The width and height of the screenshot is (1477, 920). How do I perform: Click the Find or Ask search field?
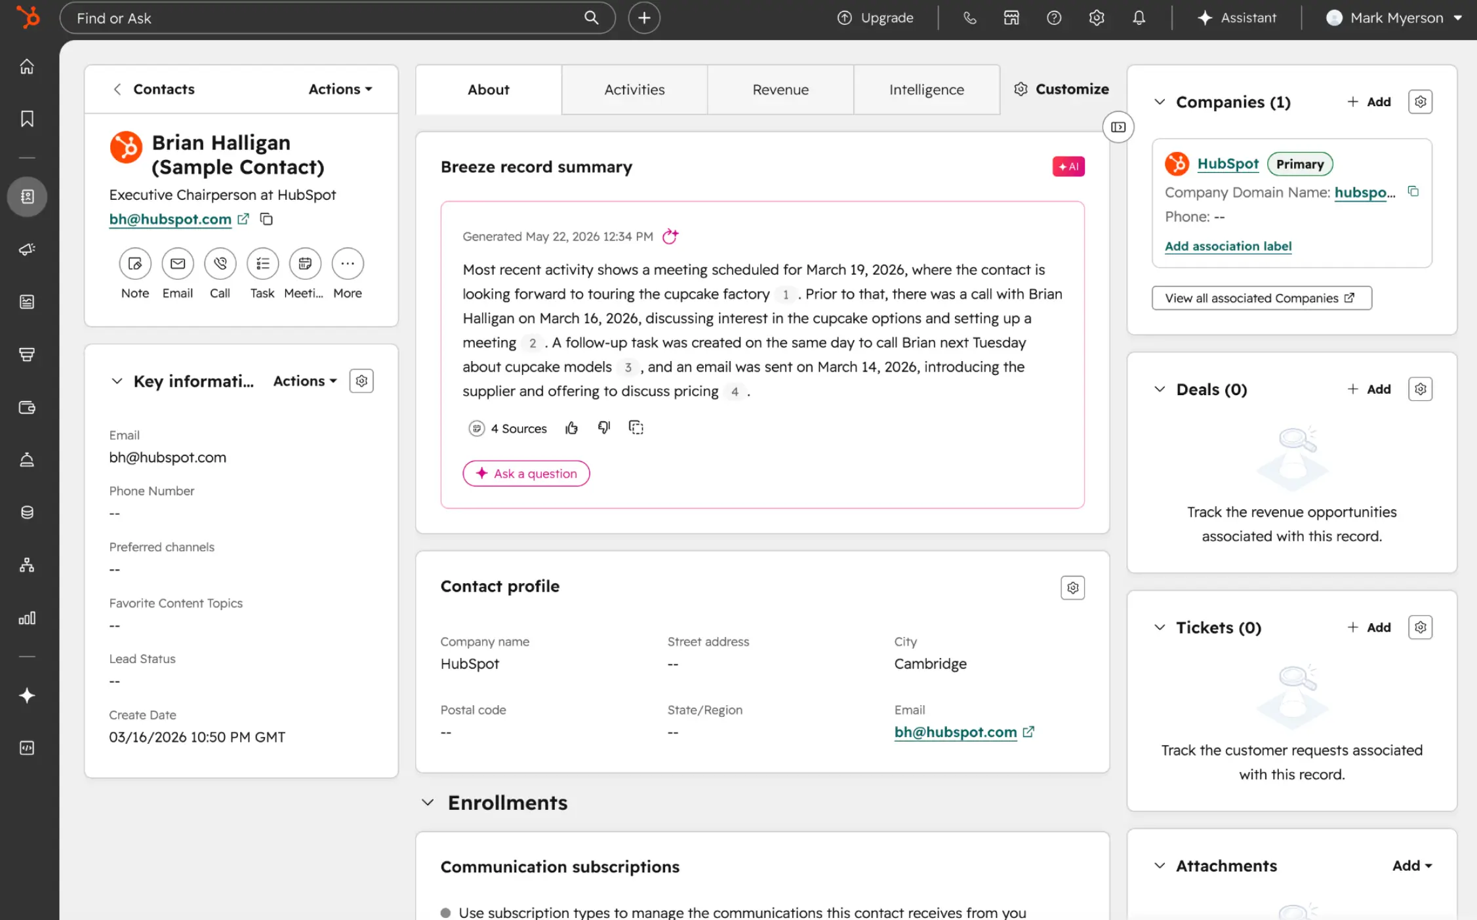(x=338, y=18)
